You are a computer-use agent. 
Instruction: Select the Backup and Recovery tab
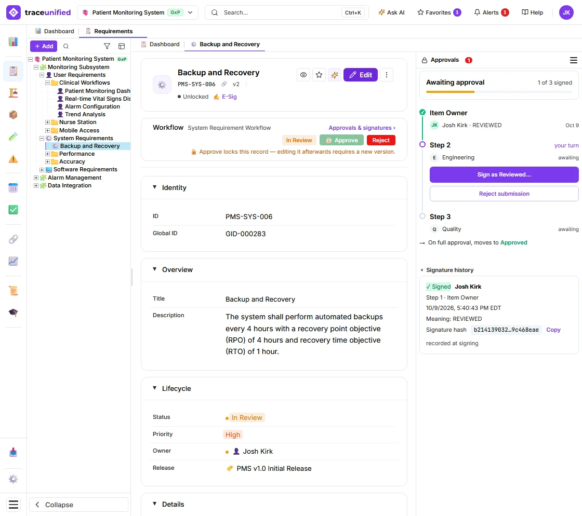(225, 44)
